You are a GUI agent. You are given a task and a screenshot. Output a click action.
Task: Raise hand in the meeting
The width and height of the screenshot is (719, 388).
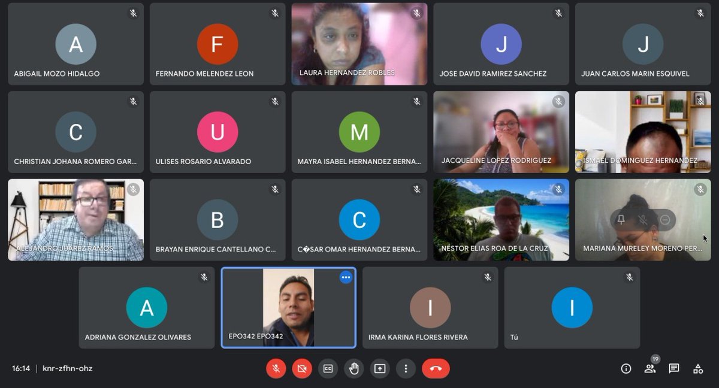(x=354, y=369)
